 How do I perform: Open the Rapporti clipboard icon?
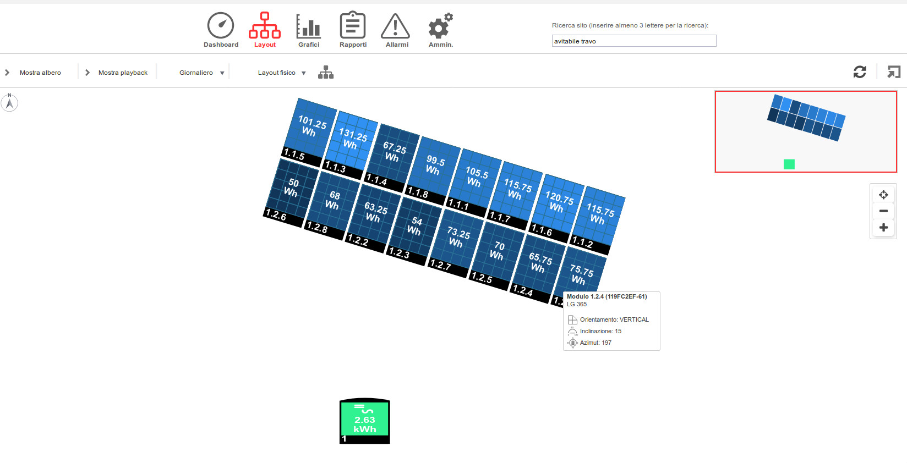[x=353, y=26]
